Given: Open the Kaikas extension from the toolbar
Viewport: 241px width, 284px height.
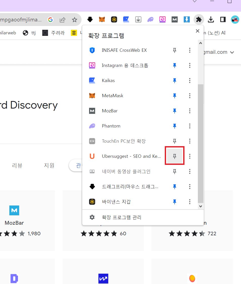Looking at the screenshot, I should coord(126,19).
